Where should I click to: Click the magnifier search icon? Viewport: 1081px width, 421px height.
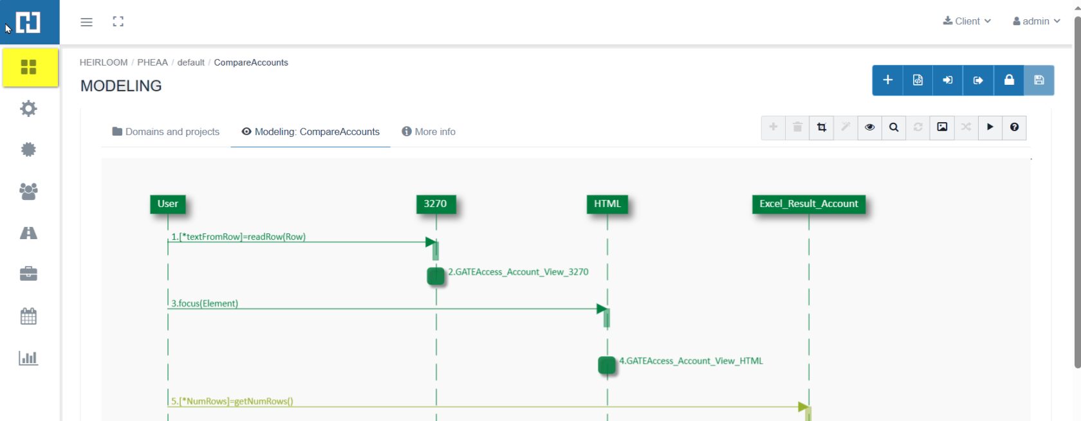click(894, 127)
